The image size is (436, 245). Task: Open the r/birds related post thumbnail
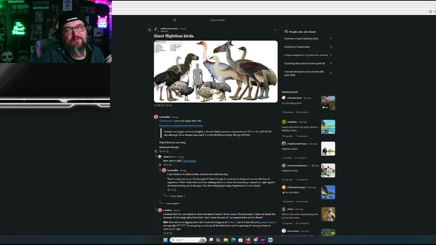tap(328, 214)
